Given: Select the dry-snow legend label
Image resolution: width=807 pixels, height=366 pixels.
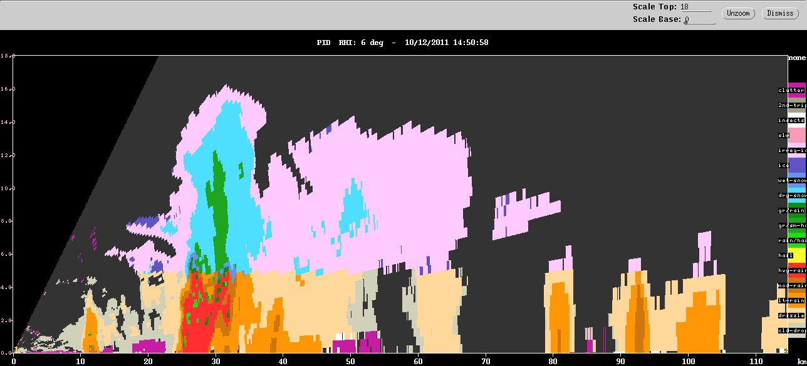Looking at the screenshot, I should click(791, 195).
